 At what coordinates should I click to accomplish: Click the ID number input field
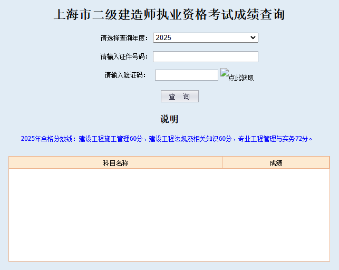point(205,56)
